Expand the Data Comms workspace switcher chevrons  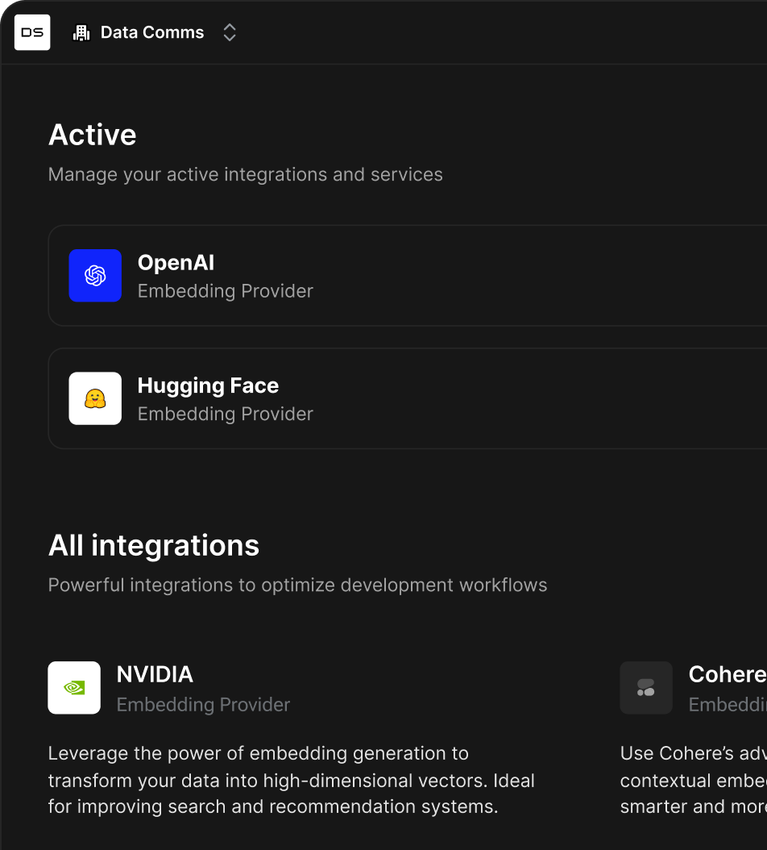point(230,33)
